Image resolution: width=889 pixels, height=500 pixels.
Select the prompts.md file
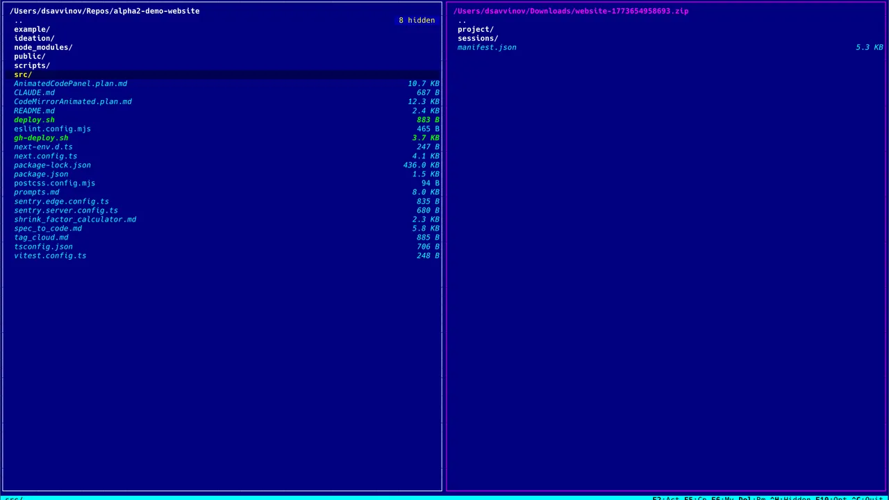[37, 192]
